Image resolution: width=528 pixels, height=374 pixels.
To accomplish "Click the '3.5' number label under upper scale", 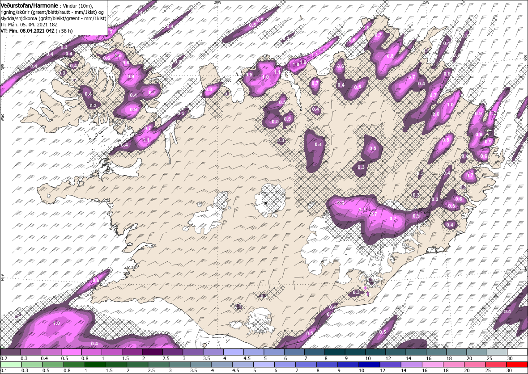I will [x=206, y=358].
